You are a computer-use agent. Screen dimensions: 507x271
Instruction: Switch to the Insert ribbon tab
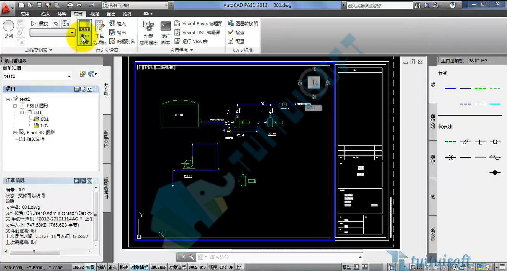coord(46,14)
